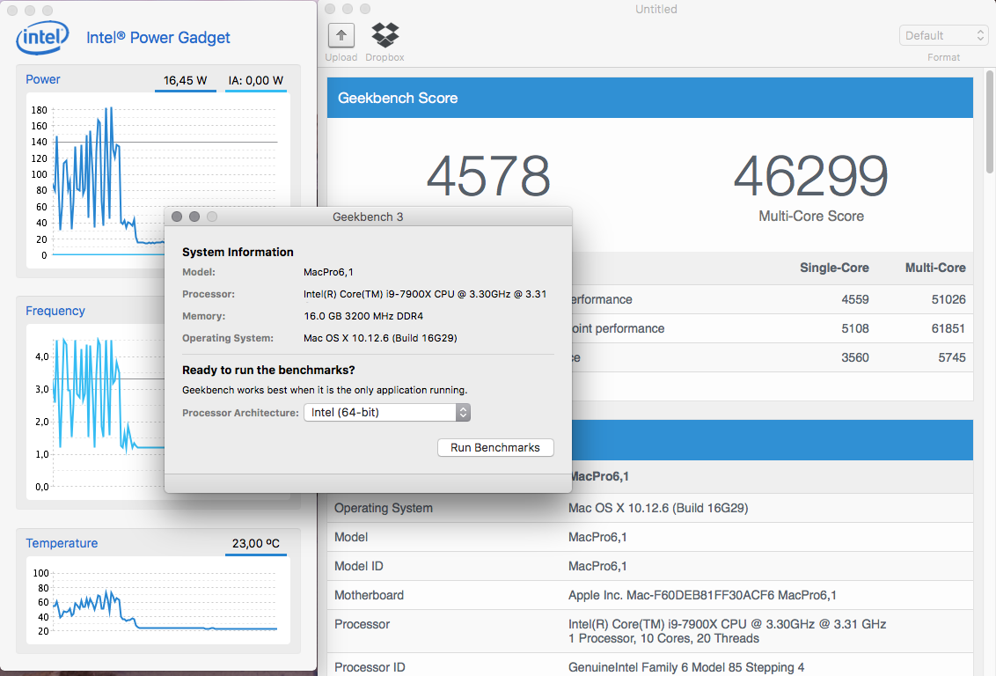Click the Single-Core column header
Viewport: 996px width, 676px height.
(x=834, y=268)
